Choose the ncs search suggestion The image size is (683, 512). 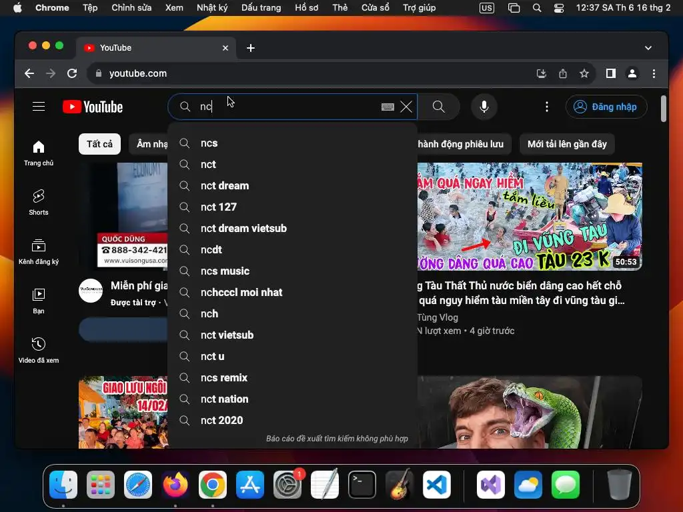click(292, 143)
